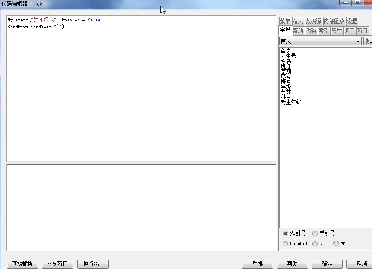The image size is (372, 269).
Task: Pick the Col radio button
Action: pos(315,243)
